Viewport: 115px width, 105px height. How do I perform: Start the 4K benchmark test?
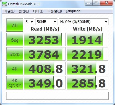[x=15, y=68]
